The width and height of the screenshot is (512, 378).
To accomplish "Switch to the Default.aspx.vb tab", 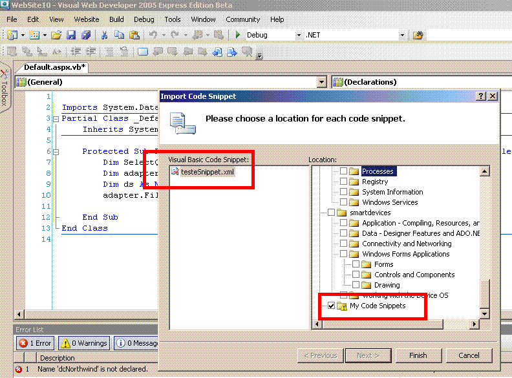I will [x=54, y=67].
